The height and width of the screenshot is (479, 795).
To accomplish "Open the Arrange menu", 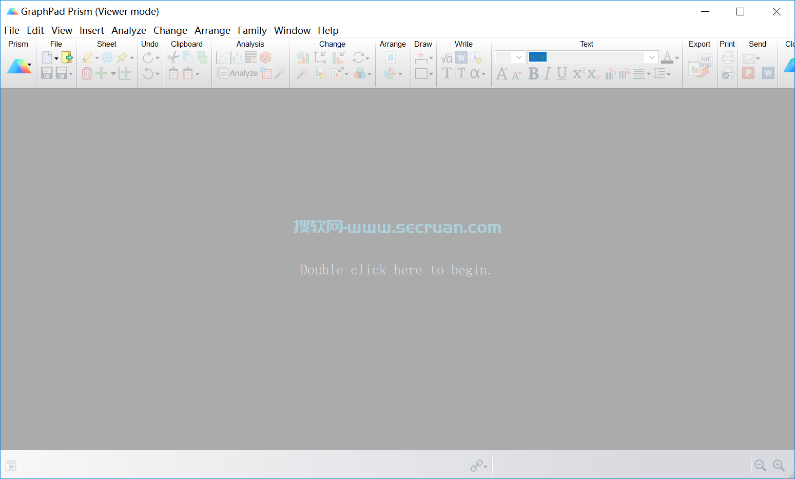I will [x=212, y=30].
